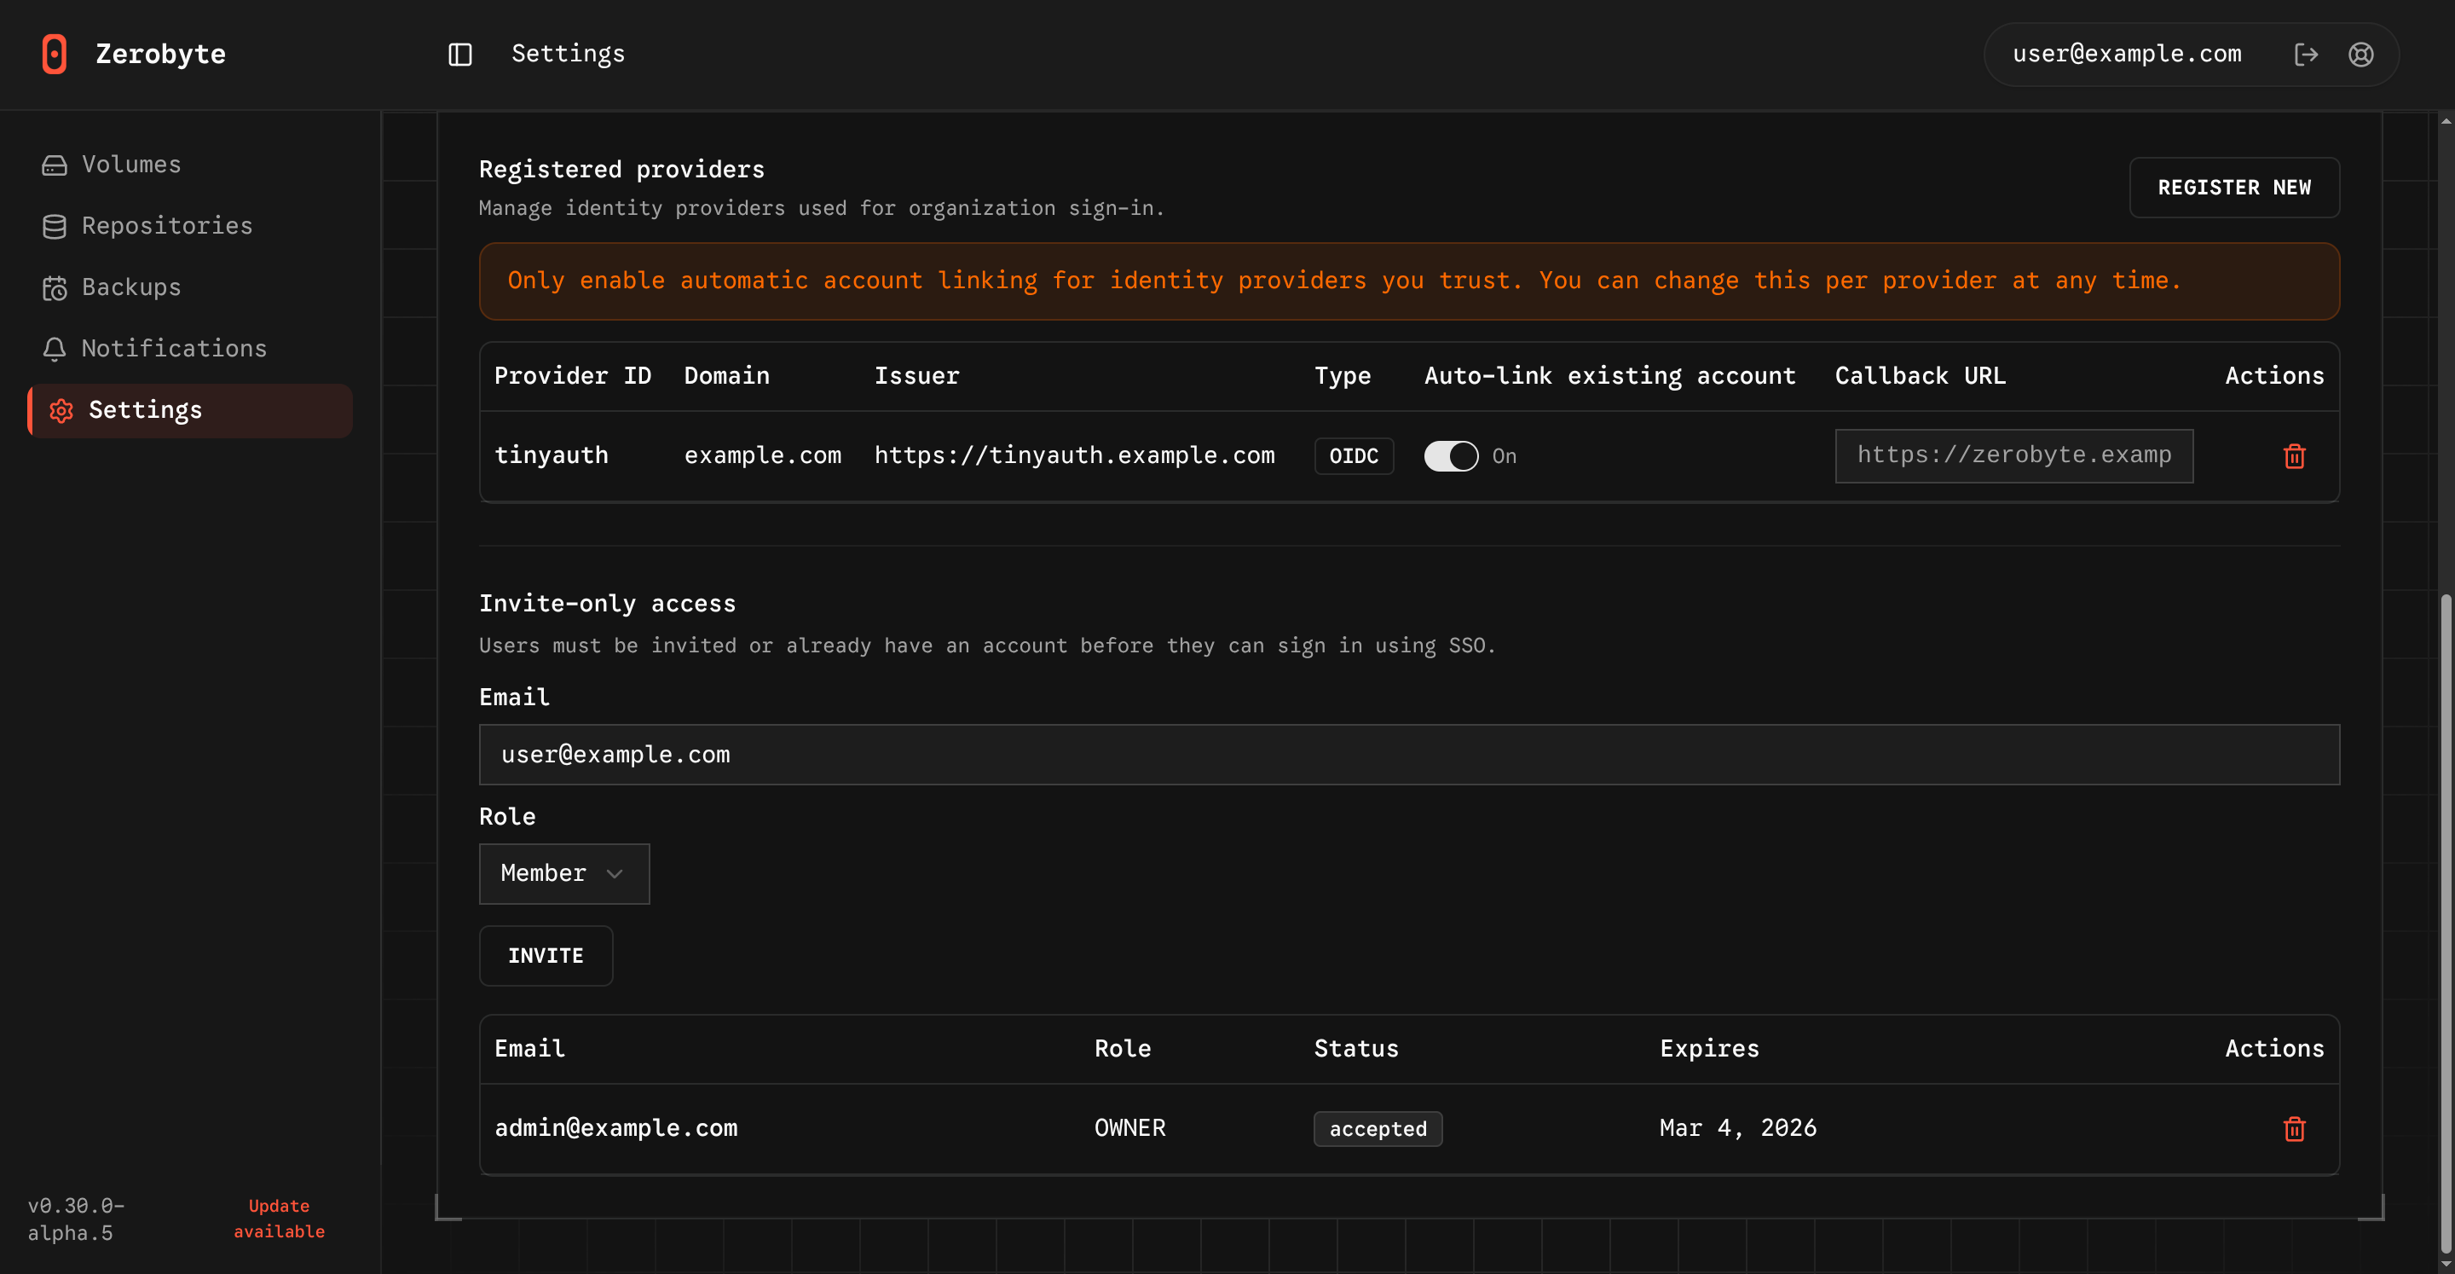The height and width of the screenshot is (1274, 2455).
Task: Remove admin@example.com invite via trash icon
Action: point(2294,1129)
